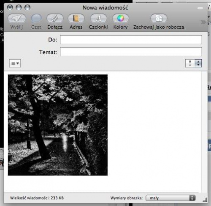Open the Czat speech bubble icon
The image size is (211, 206).
(36, 18)
